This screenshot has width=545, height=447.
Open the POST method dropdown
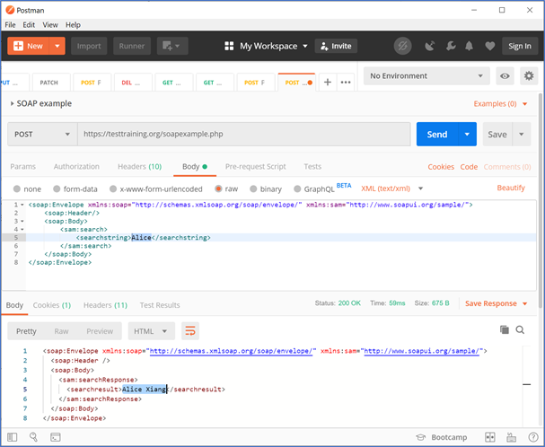(40, 134)
